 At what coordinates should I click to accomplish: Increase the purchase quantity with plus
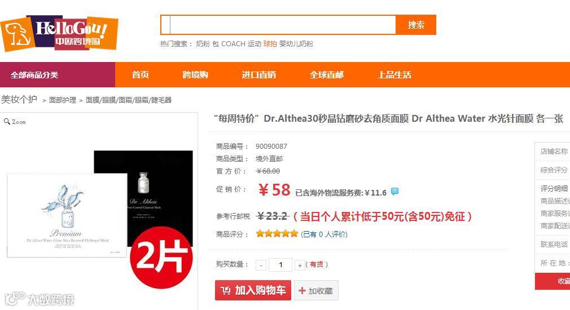(x=300, y=265)
